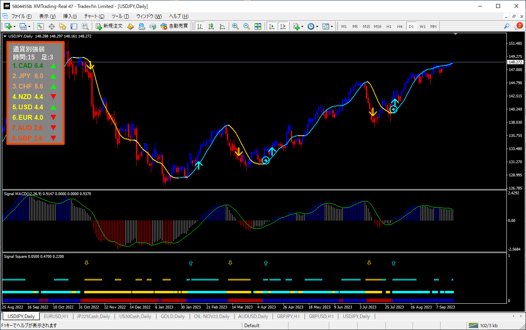Screen dimensions: 526x330
Task: Open the Strategy Tester magnifier icon
Action: point(85,26)
